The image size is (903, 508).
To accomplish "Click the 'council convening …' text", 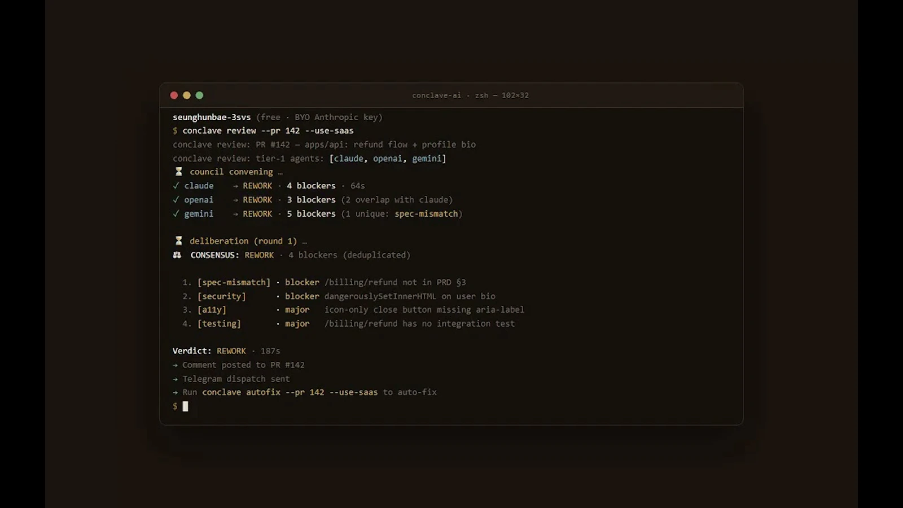I will [x=236, y=172].
